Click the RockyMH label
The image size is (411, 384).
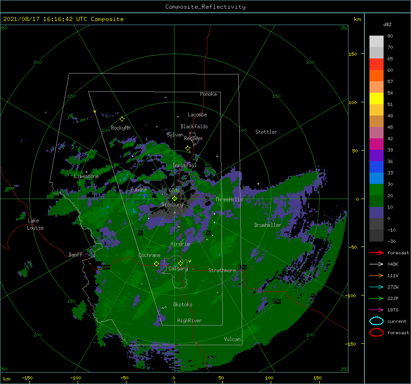point(121,128)
